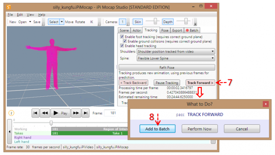Click silly_kungfu.iPiVideo in status bar
This screenshot has width=275, height=155.
point(78,147)
